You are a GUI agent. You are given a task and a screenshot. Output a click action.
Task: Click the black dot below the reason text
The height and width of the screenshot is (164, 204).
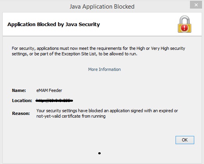99,153
